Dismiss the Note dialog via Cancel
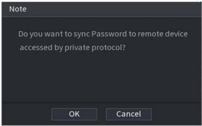Viewport: 202px width, 126px height. (x=129, y=114)
